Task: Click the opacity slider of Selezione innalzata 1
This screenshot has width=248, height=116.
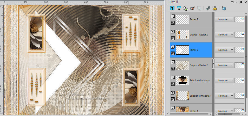Action: [x=240, y=96]
